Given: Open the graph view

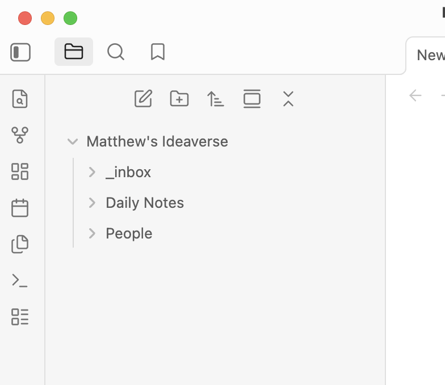Looking at the screenshot, I should pos(20,135).
